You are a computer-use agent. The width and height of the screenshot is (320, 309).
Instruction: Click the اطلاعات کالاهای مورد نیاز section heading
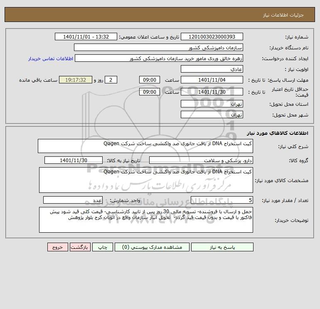(x=278, y=133)
